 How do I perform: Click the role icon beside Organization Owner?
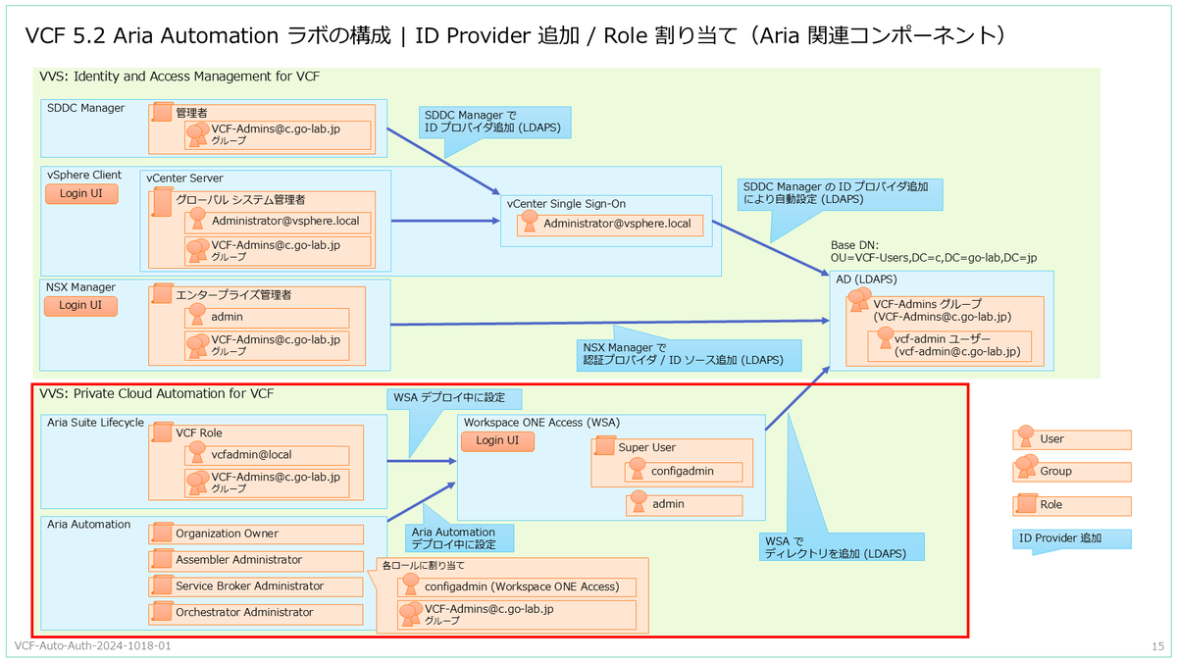[x=162, y=535]
